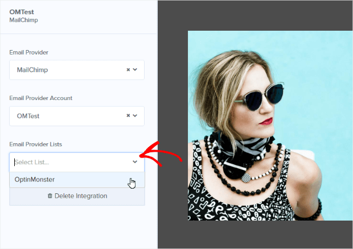Click the Email Provider Account label
This screenshot has height=249, width=353.
41,98
